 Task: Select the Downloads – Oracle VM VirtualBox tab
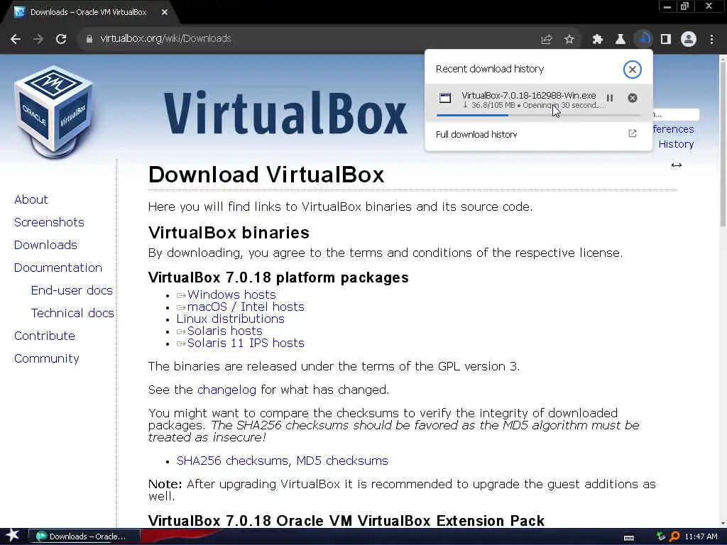tap(88, 13)
